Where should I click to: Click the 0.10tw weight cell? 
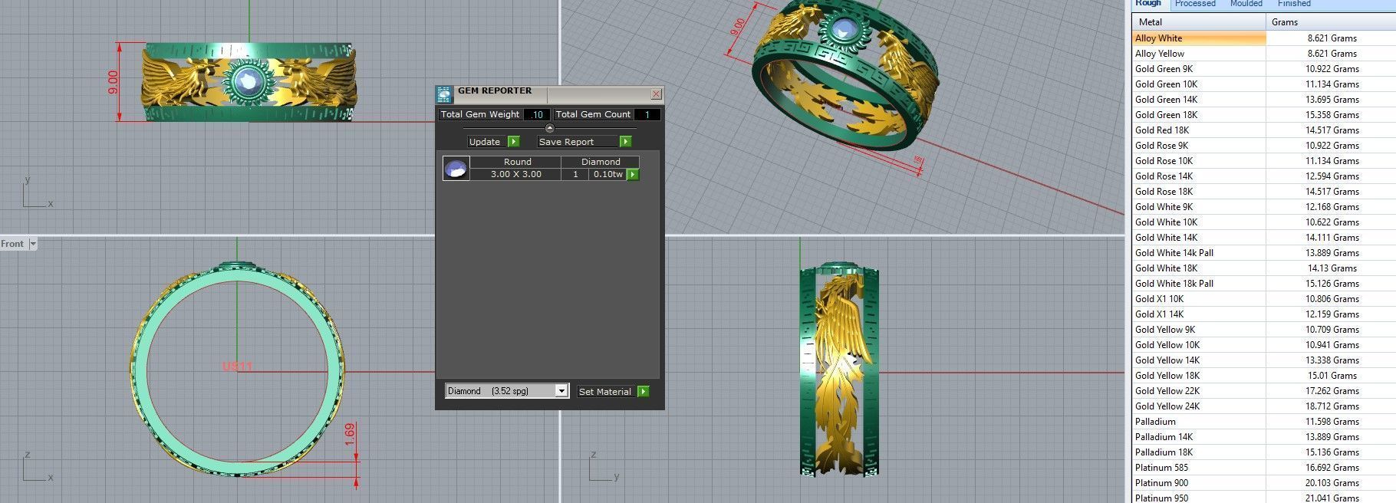608,175
